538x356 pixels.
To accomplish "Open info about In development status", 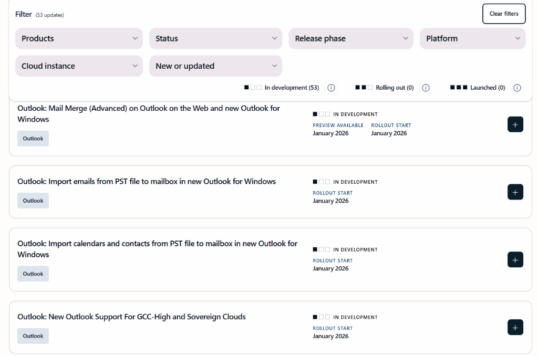I will (331, 88).
